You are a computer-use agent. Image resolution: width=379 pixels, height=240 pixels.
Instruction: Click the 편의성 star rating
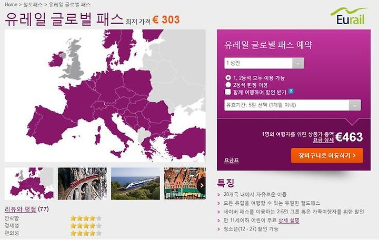tap(86, 234)
